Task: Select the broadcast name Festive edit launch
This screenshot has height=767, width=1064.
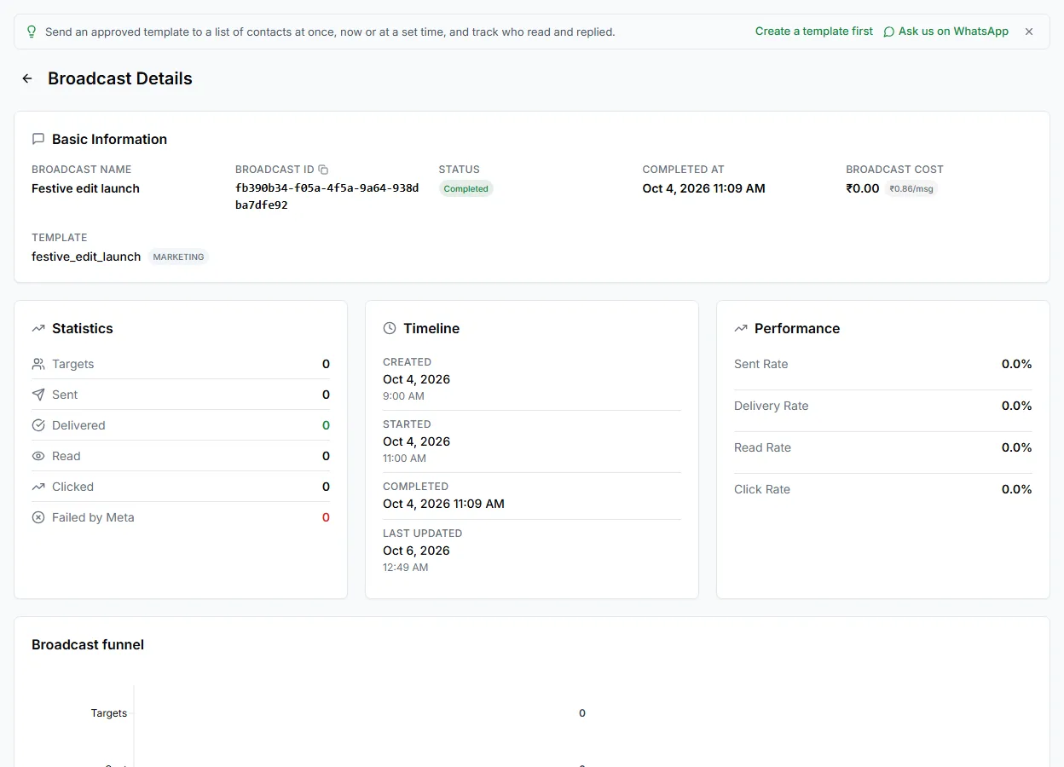Action: (x=85, y=188)
